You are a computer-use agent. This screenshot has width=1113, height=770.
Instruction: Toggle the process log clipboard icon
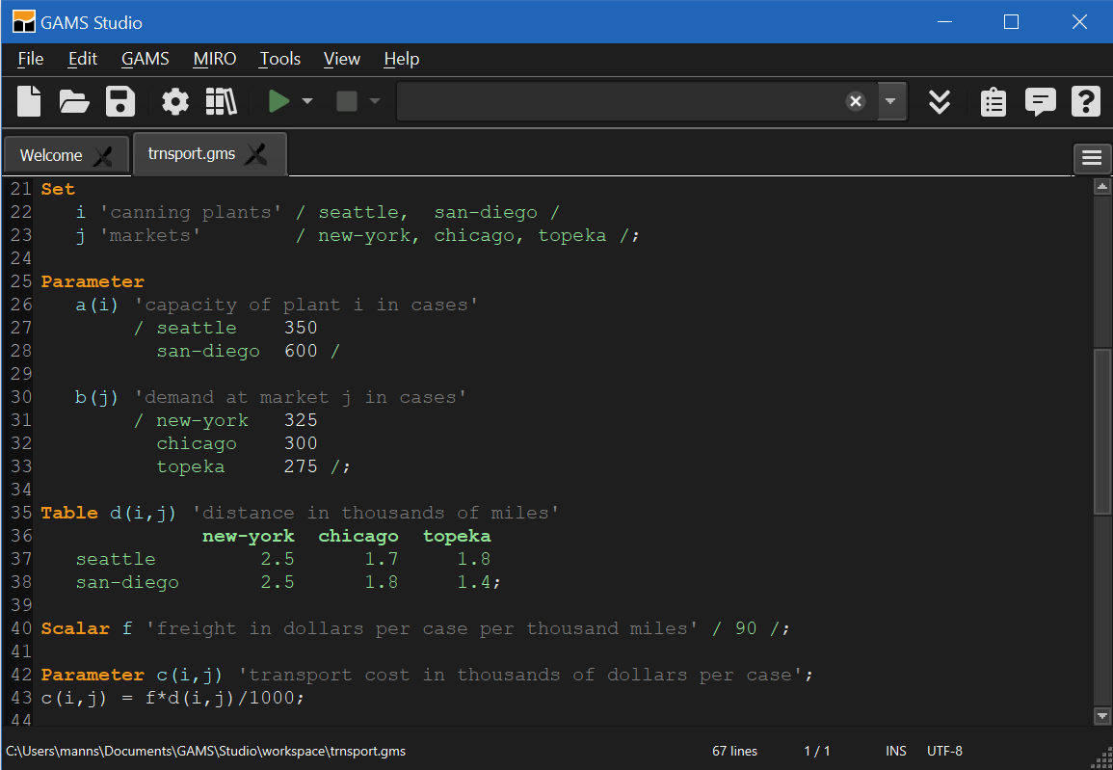tap(994, 101)
